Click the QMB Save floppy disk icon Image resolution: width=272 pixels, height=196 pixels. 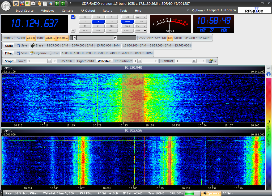(18, 45)
